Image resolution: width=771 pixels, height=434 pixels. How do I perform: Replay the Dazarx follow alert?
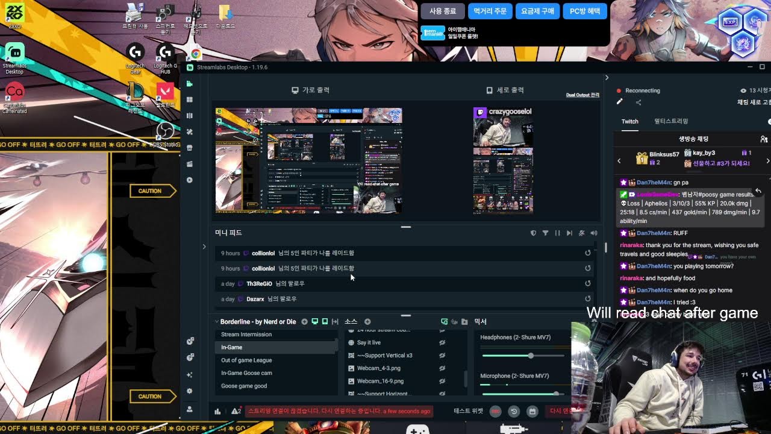(588, 298)
